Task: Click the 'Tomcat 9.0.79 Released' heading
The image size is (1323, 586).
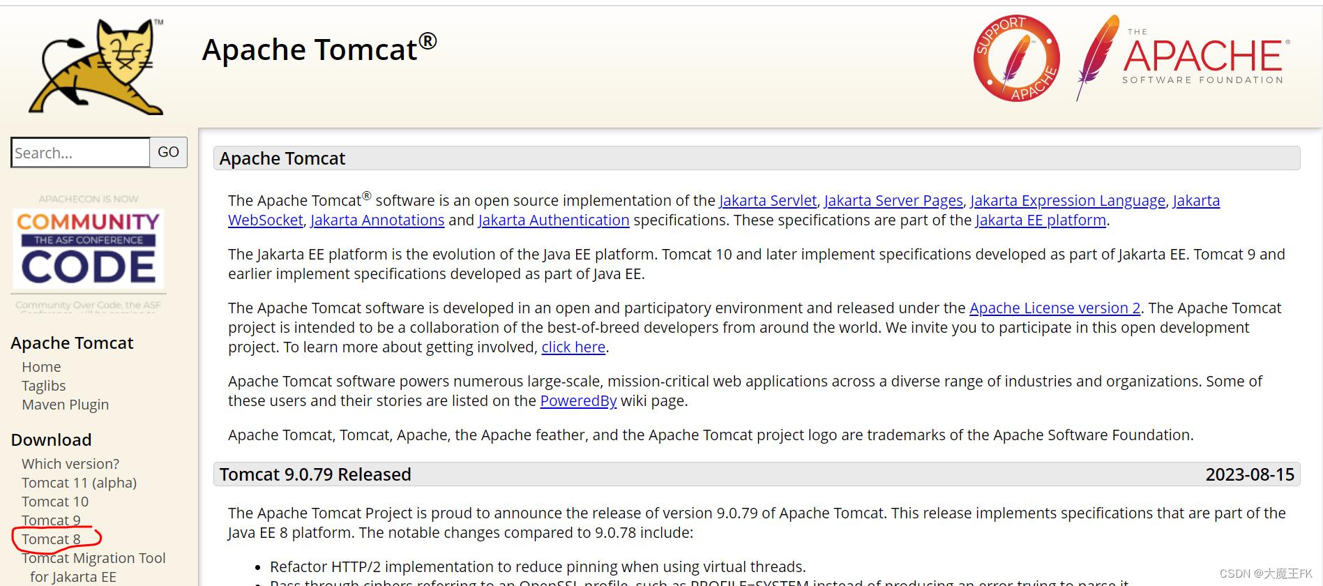Action: click(x=315, y=474)
